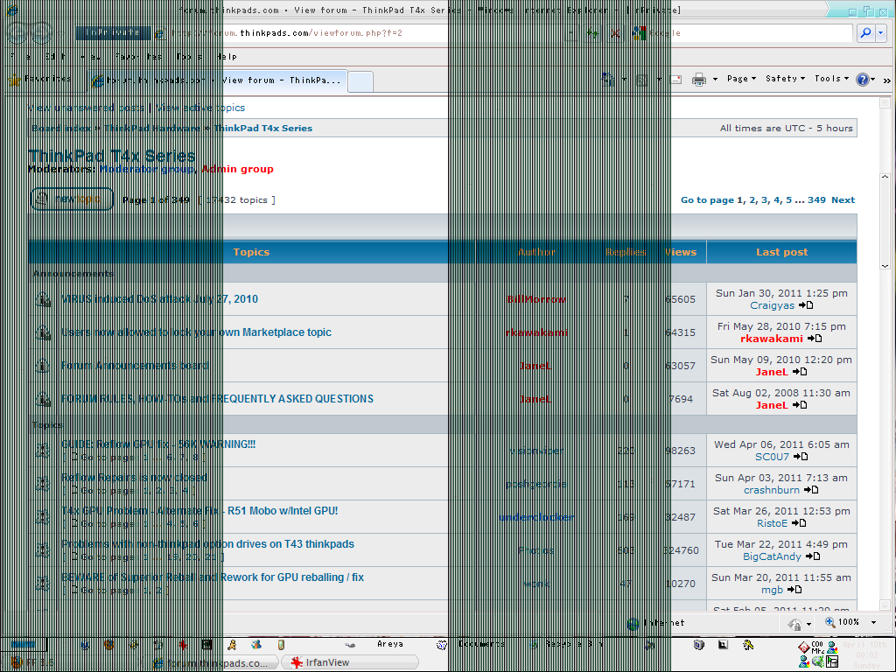The image size is (896, 672).
Task: Open the search provider dropdown arrow
Action: pyautogui.click(x=880, y=33)
